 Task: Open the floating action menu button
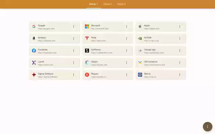tap(208, 127)
